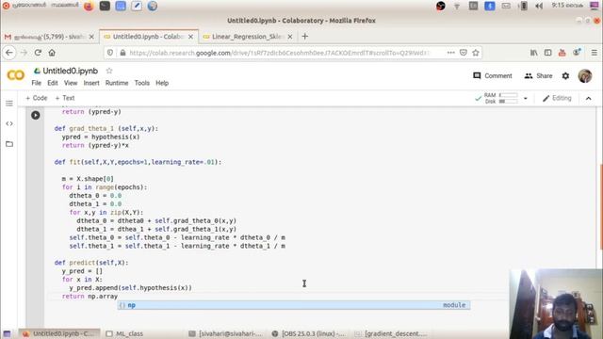
Task: Click the 'm = X.shape[0]' code line
Action: (88, 179)
